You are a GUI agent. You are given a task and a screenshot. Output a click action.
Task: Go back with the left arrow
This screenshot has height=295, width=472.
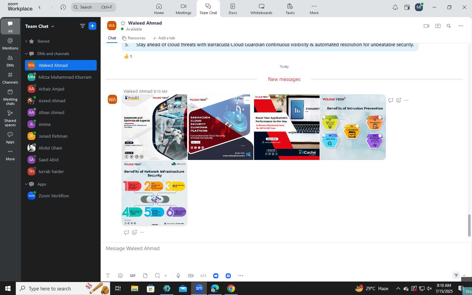coord(40,7)
